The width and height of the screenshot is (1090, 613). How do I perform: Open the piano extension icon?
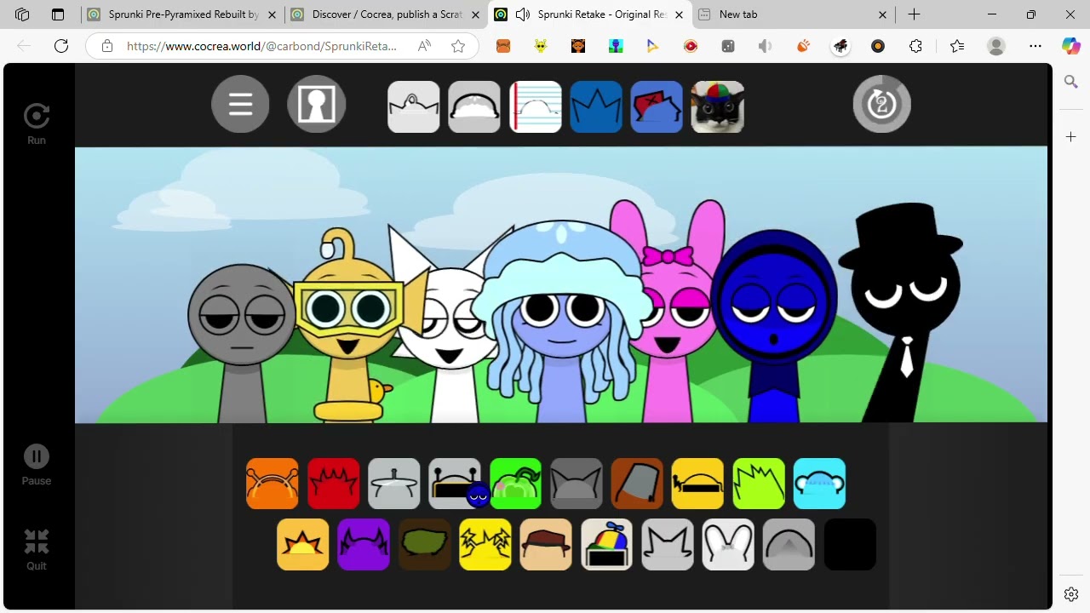coord(840,46)
